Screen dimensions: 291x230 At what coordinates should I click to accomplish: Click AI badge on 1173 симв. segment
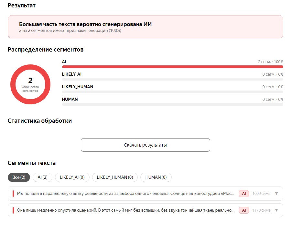[244, 210]
